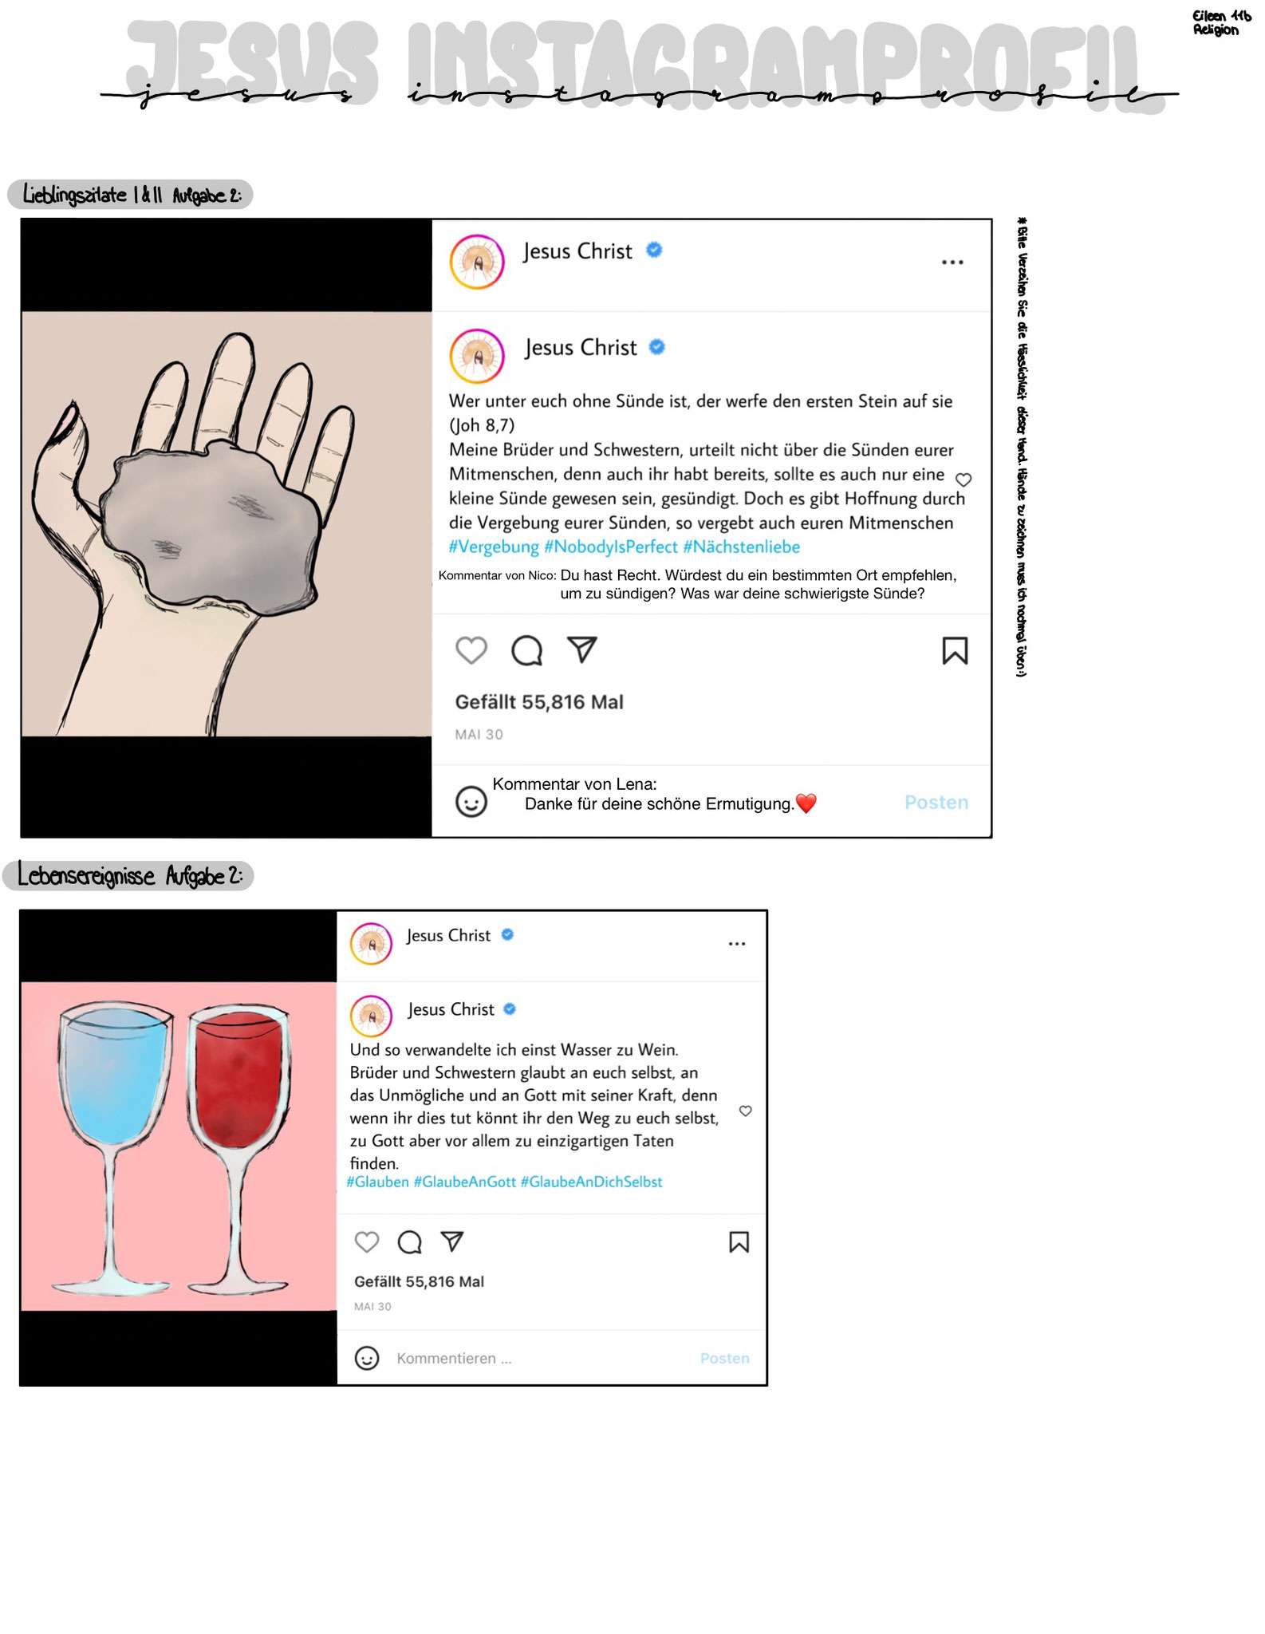Screen dimensions: 1265x1634
Task: Save the wine glasses post with bookmark
Action: coord(739,1241)
